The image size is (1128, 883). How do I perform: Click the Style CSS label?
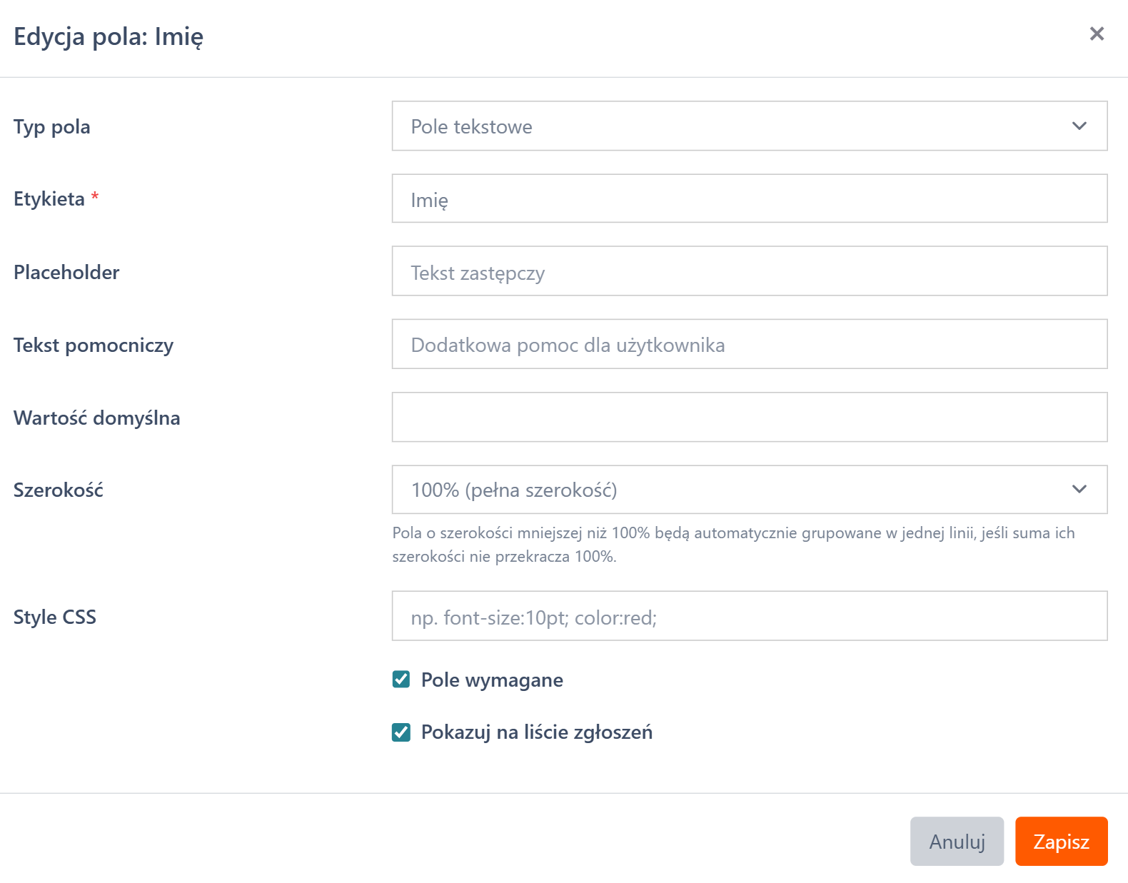[x=55, y=617]
